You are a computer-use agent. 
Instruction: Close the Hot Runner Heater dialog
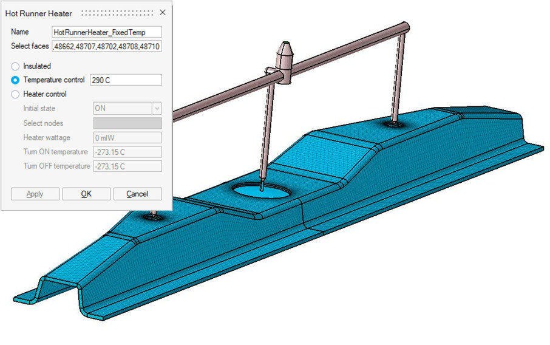pos(162,13)
